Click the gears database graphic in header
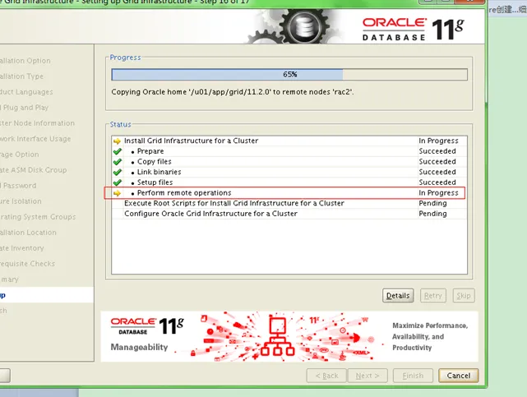This screenshot has height=397, width=527. [x=295, y=26]
